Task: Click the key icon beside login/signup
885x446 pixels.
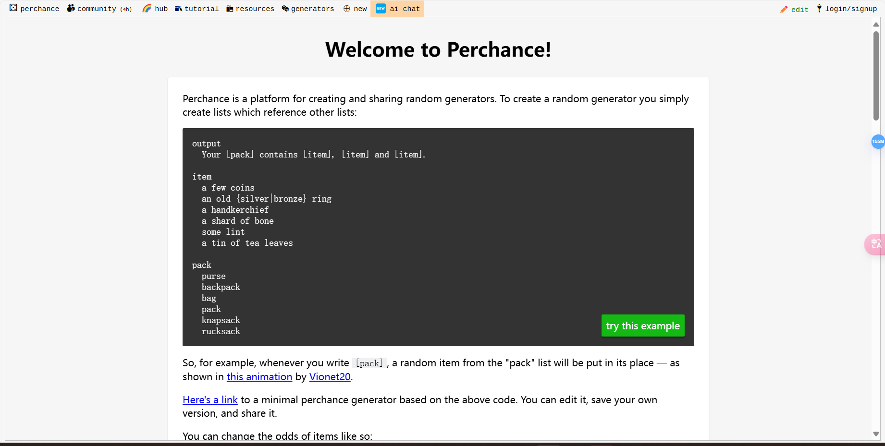Action: (x=819, y=8)
